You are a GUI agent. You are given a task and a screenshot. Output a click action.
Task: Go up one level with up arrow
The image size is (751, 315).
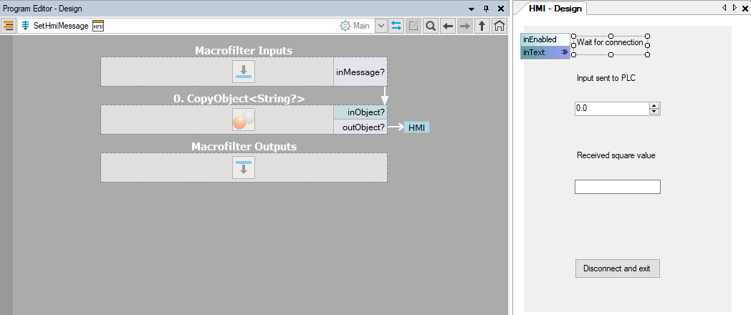click(482, 26)
